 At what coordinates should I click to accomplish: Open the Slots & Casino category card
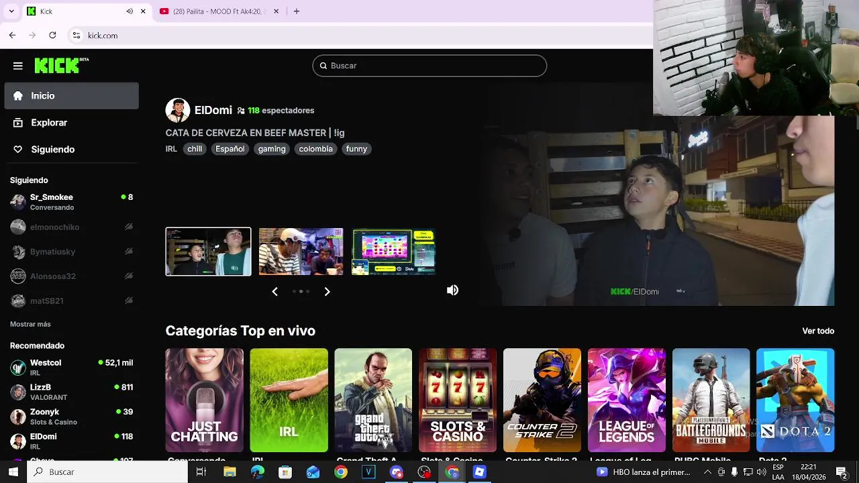click(458, 400)
